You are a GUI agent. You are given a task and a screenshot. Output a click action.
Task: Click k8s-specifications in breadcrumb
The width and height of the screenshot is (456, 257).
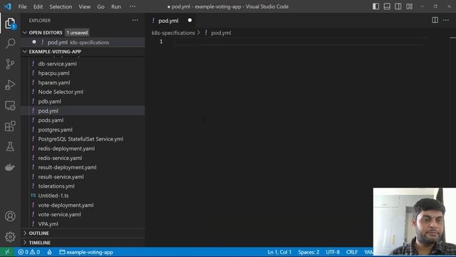point(173,33)
